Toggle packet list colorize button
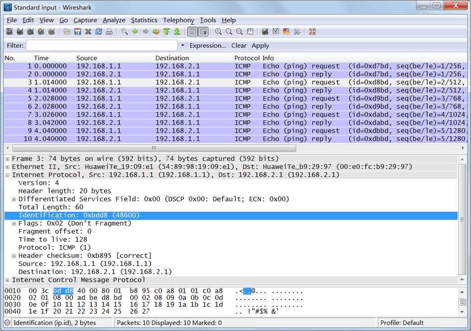Screen dimensions: 471x331 (193, 32)
